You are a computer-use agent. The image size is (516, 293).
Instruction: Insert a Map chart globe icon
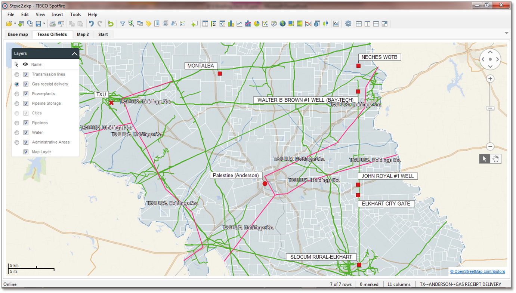click(282, 24)
